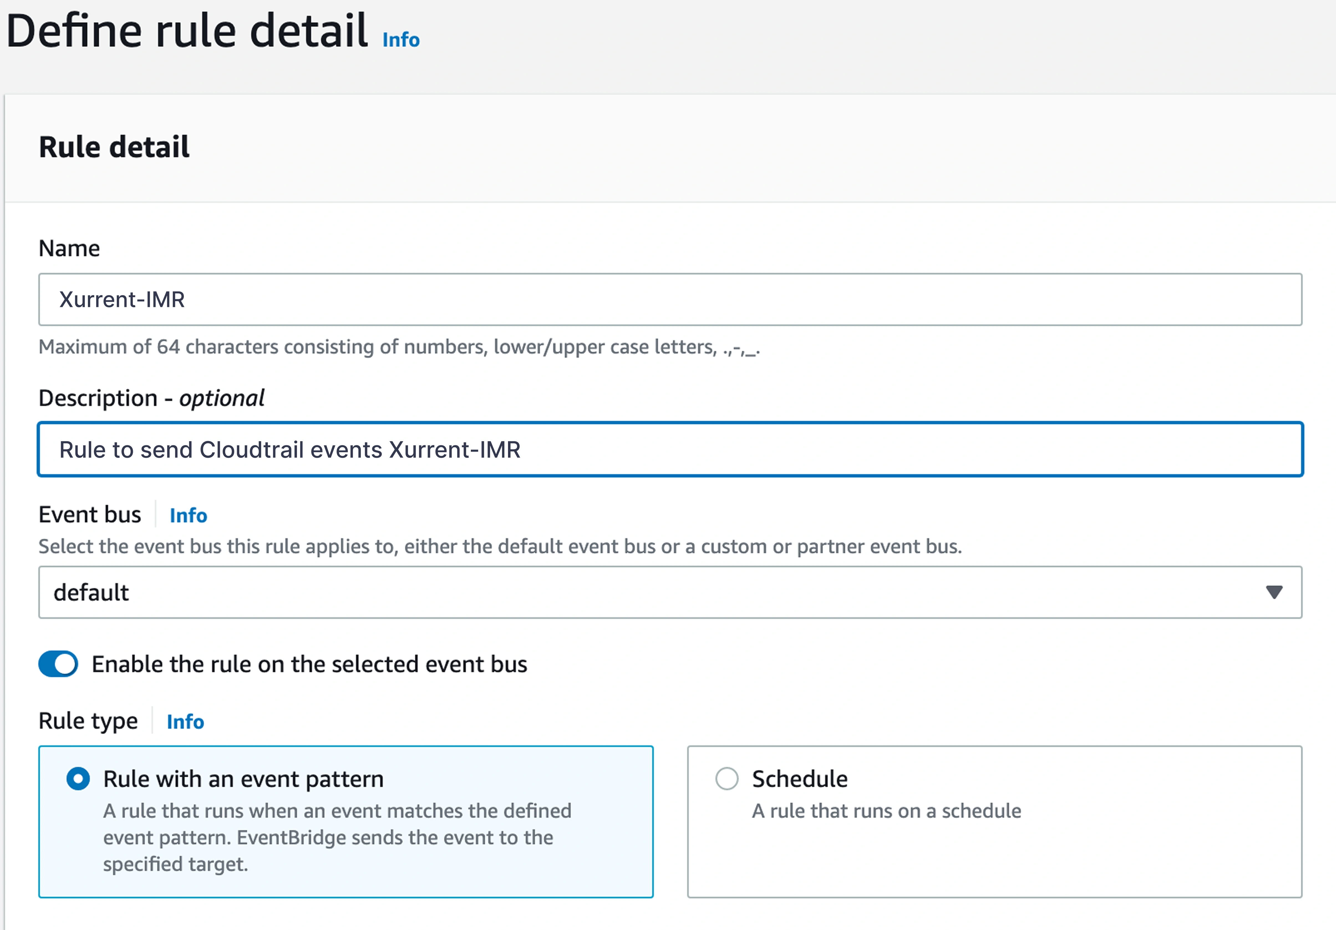Open the Event bus default dropdown

[x=640, y=592]
